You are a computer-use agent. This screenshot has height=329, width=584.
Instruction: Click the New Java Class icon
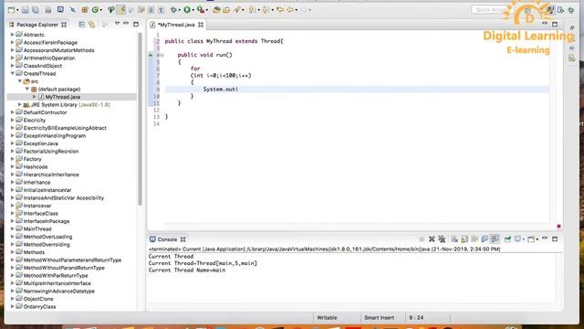(95, 10)
